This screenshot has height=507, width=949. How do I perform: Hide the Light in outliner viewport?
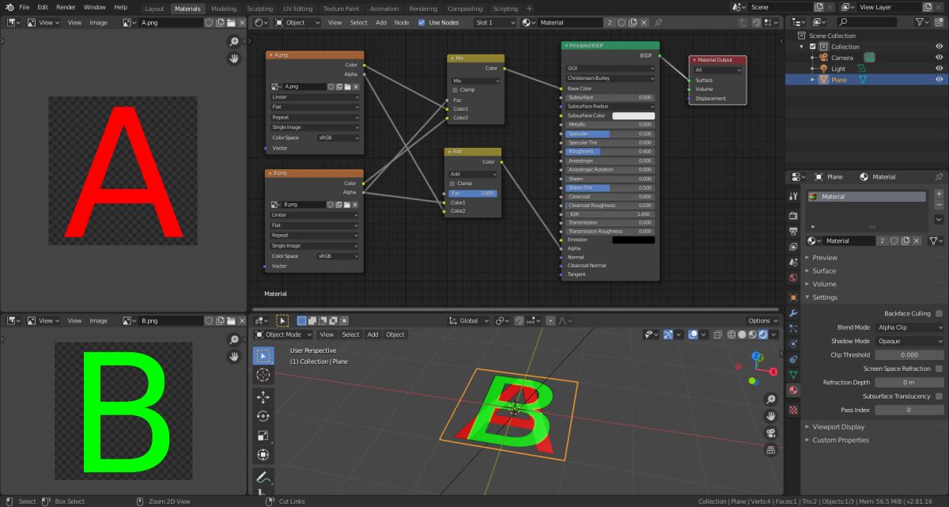coord(939,68)
